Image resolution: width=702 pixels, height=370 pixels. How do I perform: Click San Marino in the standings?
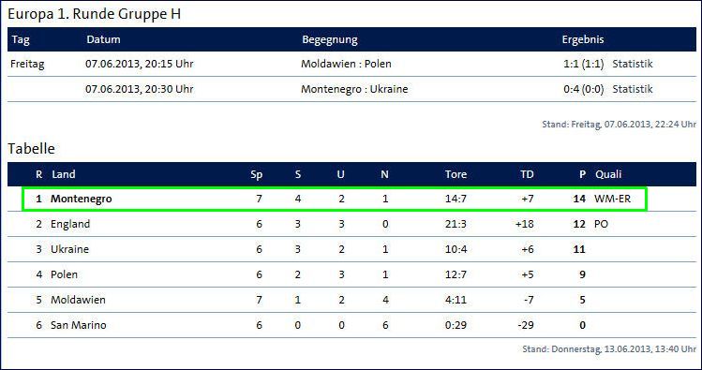pyautogui.click(x=79, y=325)
